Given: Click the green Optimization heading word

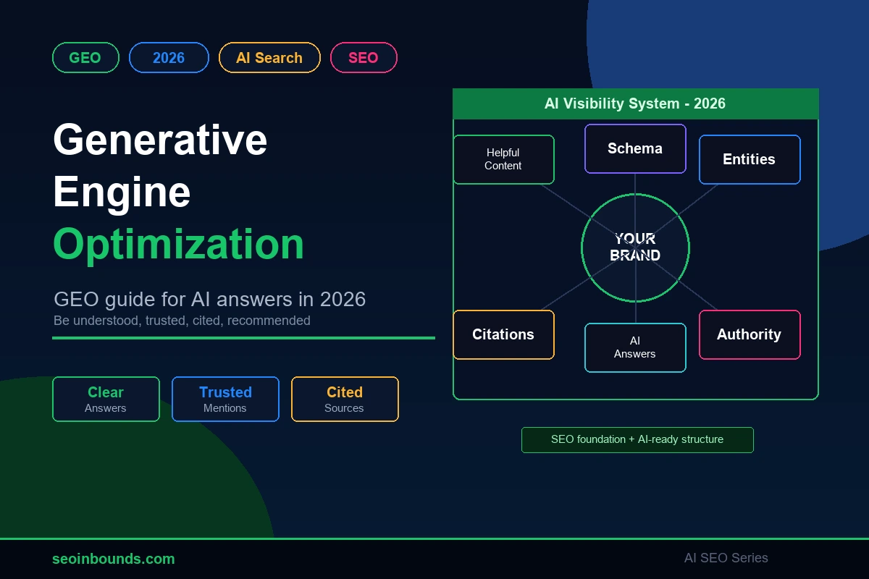Looking at the screenshot, I should (179, 244).
